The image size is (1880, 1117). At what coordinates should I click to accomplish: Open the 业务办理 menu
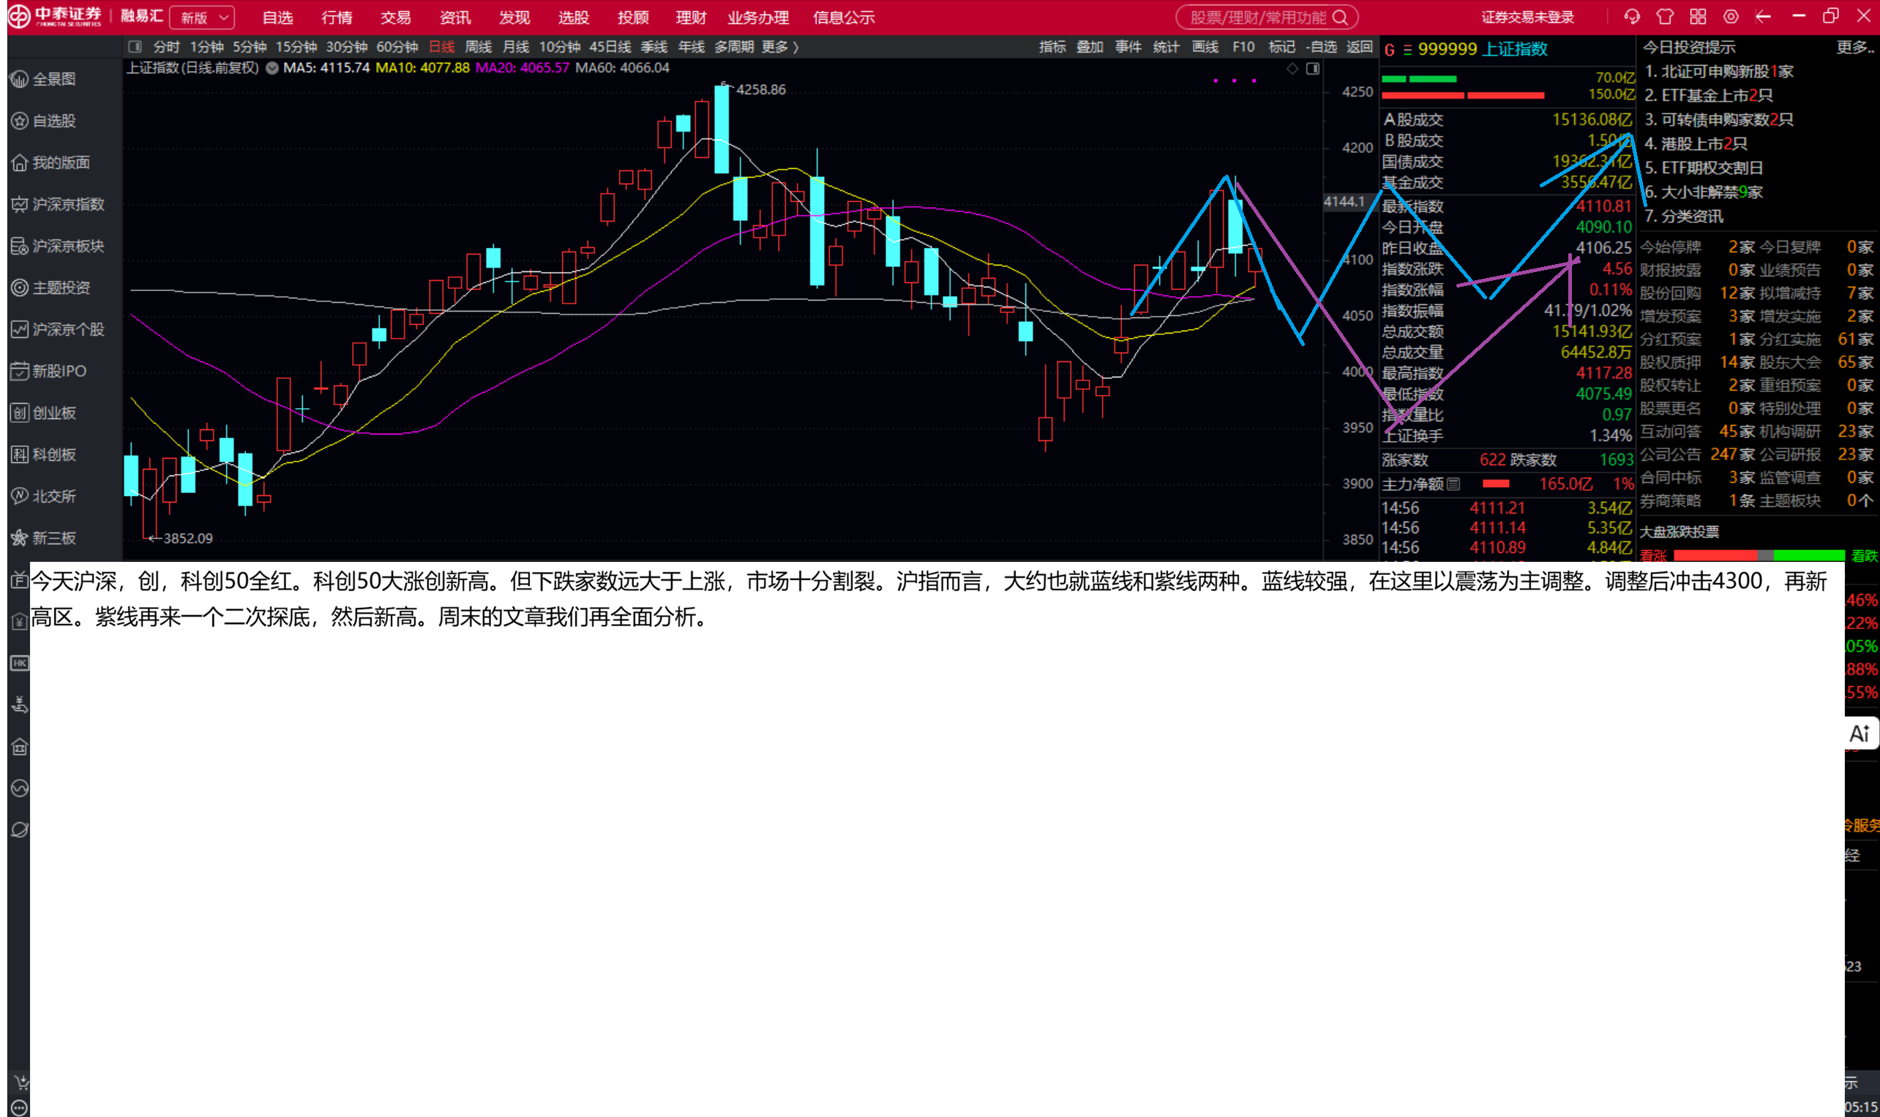pyautogui.click(x=758, y=18)
